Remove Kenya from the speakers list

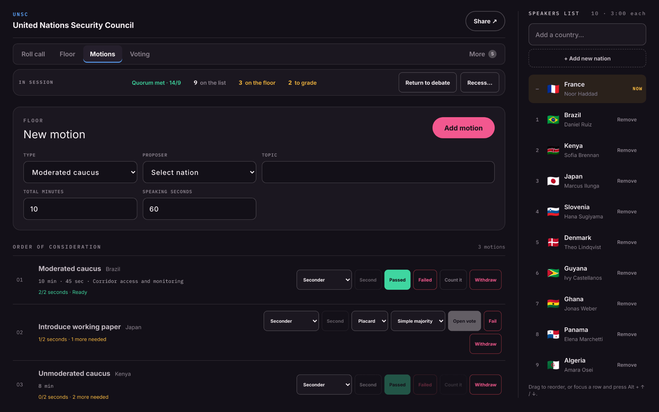627,150
